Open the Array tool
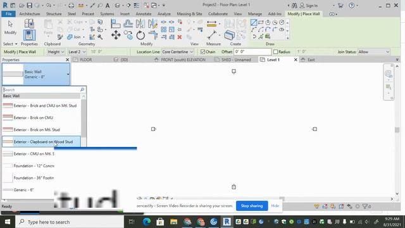 (x=163, y=30)
